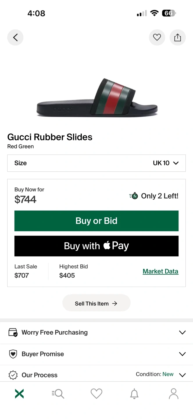Viewport: 193px width, 419px height.
Task: Tap the Our Process verified badge icon
Action: pos(13,375)
